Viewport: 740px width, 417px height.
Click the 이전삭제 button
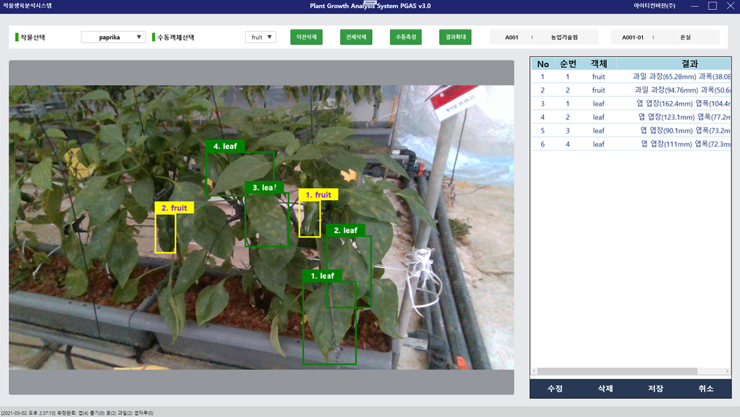(306, 37)
